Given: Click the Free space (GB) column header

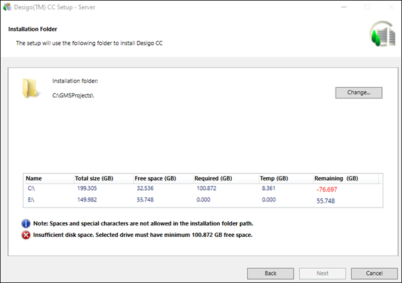Looking at the screenshot, I should point(155,179).
